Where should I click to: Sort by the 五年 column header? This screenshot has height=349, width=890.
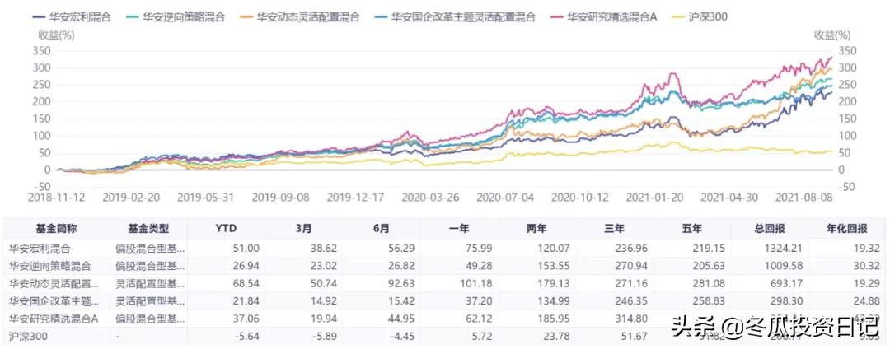click(692, 228)
